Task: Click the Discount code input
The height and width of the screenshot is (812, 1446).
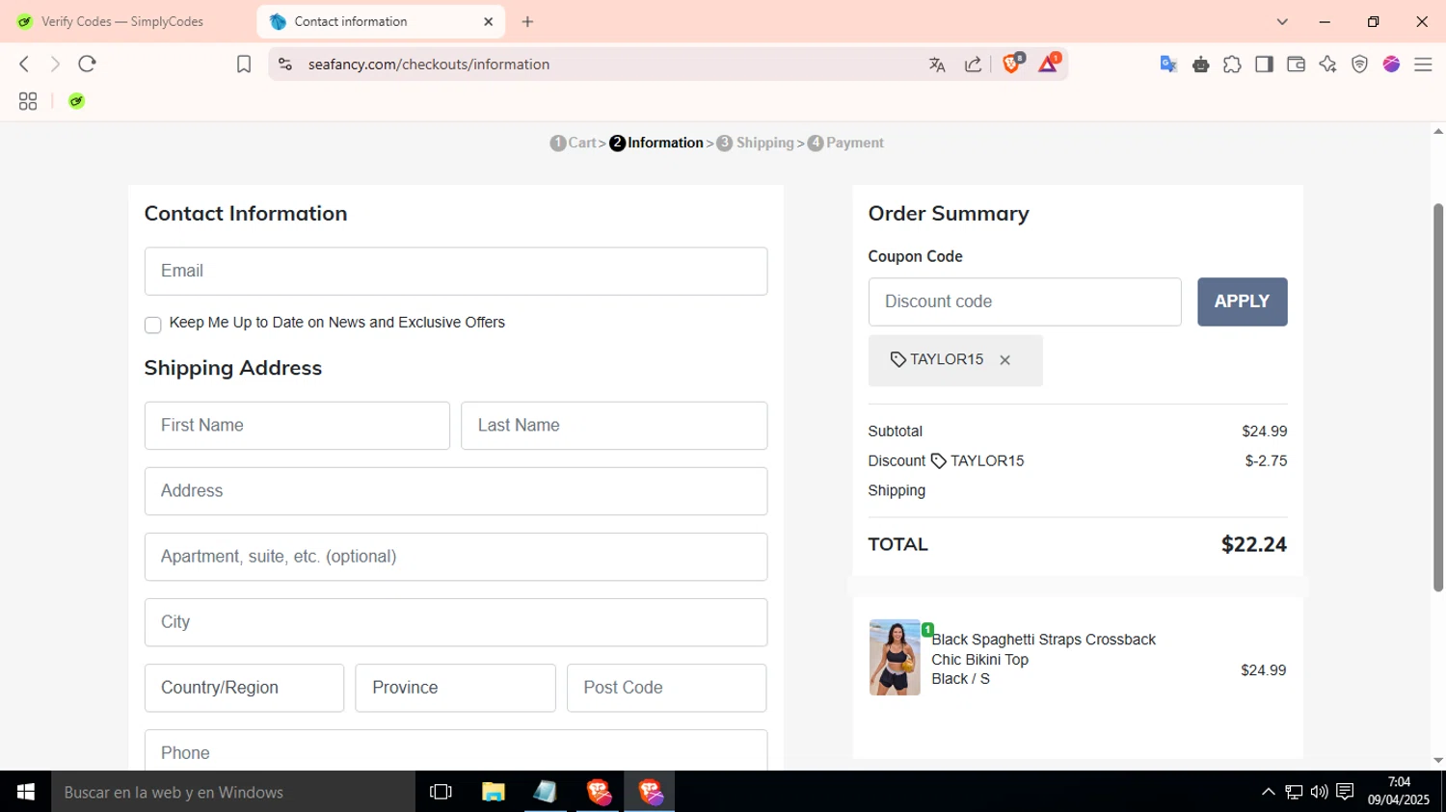Action: 1025,301
